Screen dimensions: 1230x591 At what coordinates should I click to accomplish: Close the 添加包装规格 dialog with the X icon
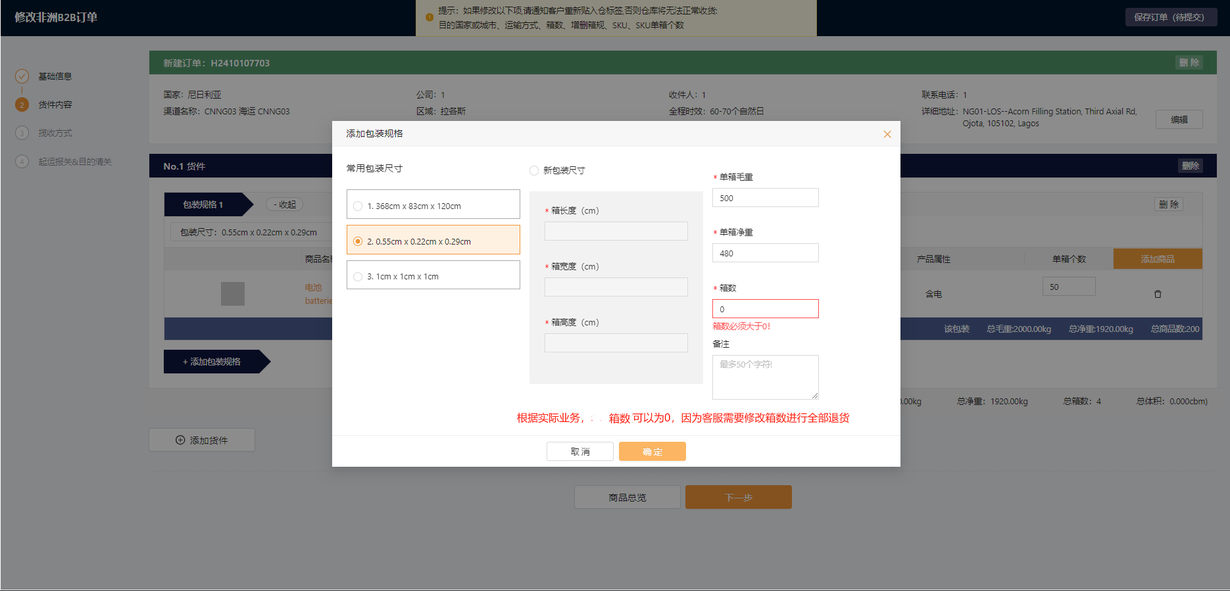coord(887,134)
